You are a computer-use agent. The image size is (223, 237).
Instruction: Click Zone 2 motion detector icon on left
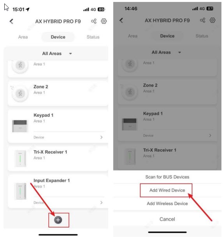pos(20,93)
